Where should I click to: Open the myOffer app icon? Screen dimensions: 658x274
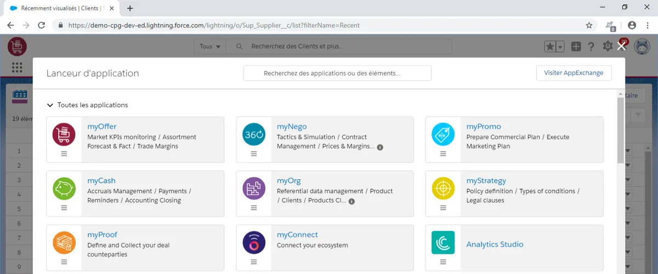[x=64, y=135]
